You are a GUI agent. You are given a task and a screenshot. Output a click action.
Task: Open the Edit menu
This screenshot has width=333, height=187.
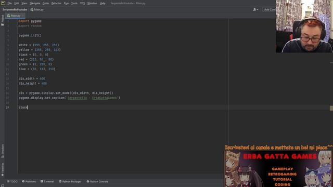(17, 3)
